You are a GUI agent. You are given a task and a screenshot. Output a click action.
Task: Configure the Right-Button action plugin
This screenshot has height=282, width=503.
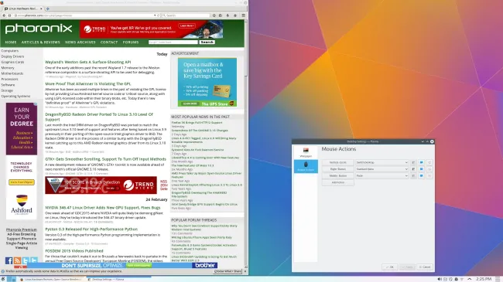pos(413,169)
